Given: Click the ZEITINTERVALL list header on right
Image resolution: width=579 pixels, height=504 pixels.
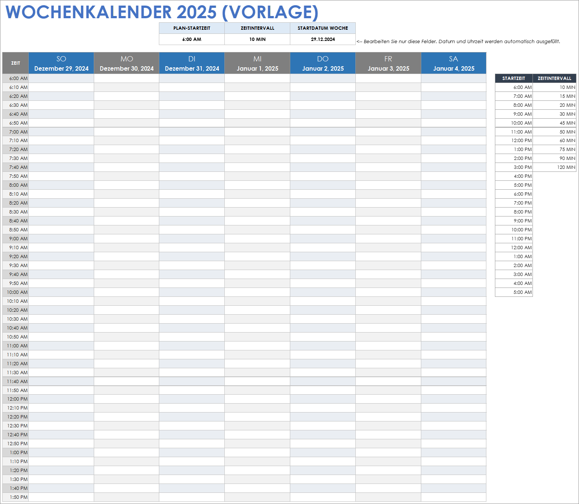Looking at the screenshot, I should (x=554, y=78).
